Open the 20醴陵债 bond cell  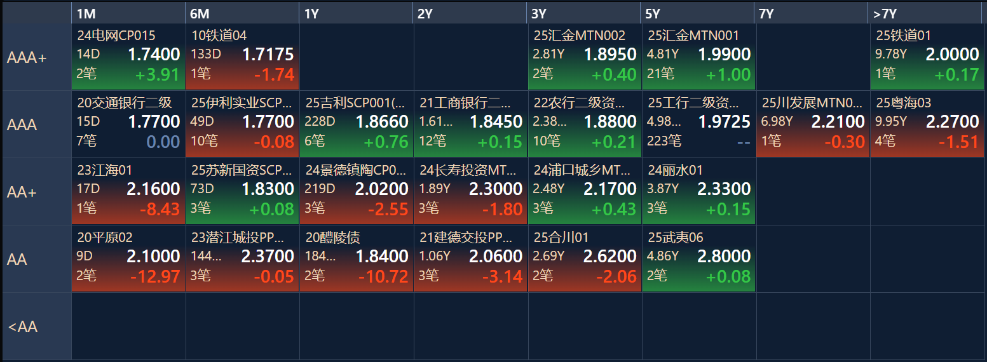[357, 259]
